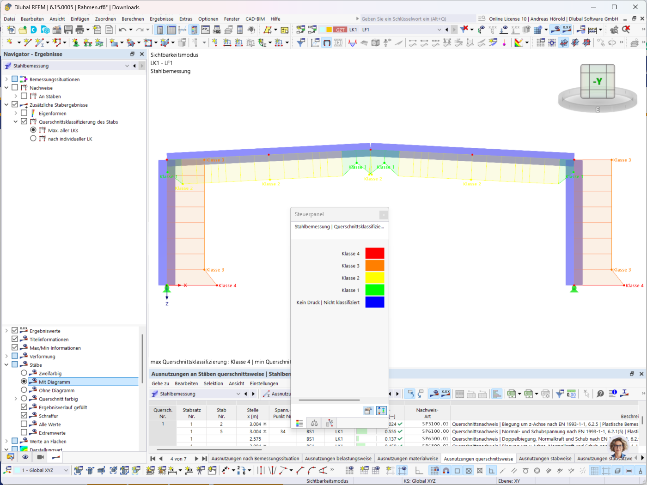Open the Dlubal Center cloud icon

(x=34, y=30)
